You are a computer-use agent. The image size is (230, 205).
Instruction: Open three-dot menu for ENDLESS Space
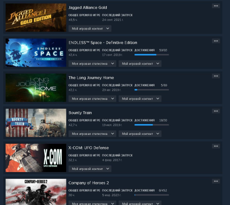pos(216,41)
